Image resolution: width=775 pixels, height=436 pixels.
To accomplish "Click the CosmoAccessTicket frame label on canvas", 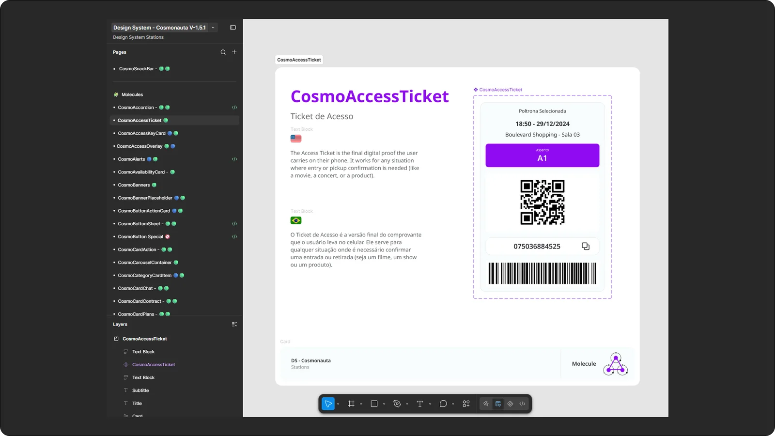I will click(299, 60).
